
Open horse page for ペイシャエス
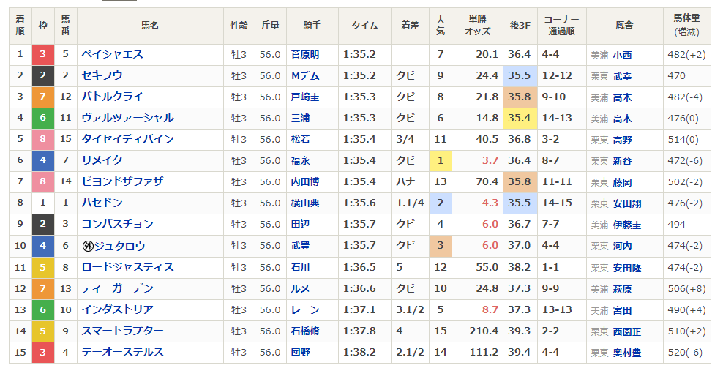(x=112, y=54)
